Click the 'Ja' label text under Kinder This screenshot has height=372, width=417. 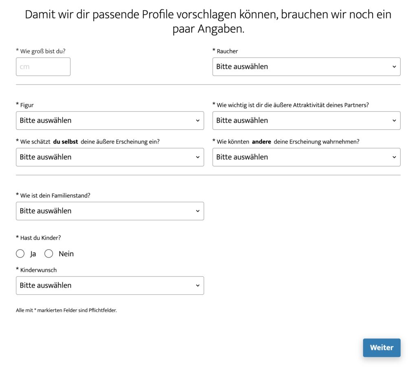33,254
